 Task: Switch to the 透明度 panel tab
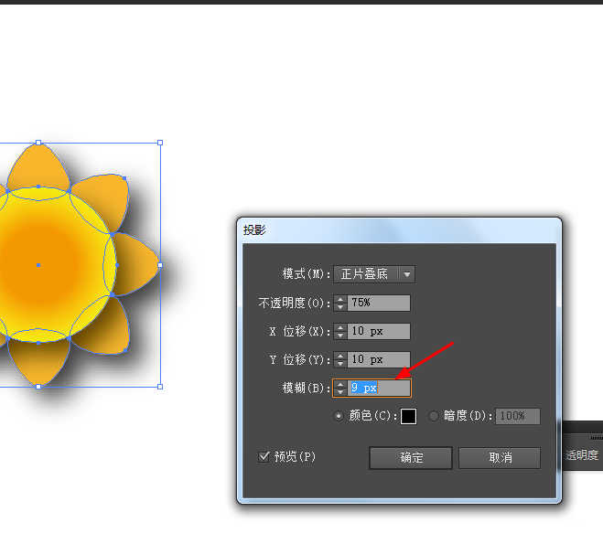click(x=582, y=455)
